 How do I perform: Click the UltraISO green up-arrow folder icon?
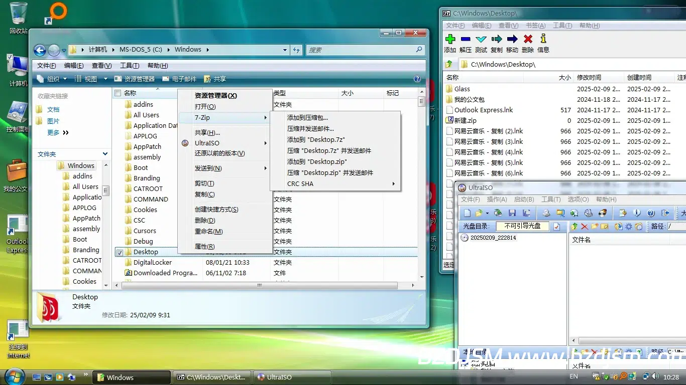tap(574, 227)
